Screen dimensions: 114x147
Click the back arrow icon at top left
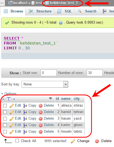pyautogui.click(x=2, y=3)
